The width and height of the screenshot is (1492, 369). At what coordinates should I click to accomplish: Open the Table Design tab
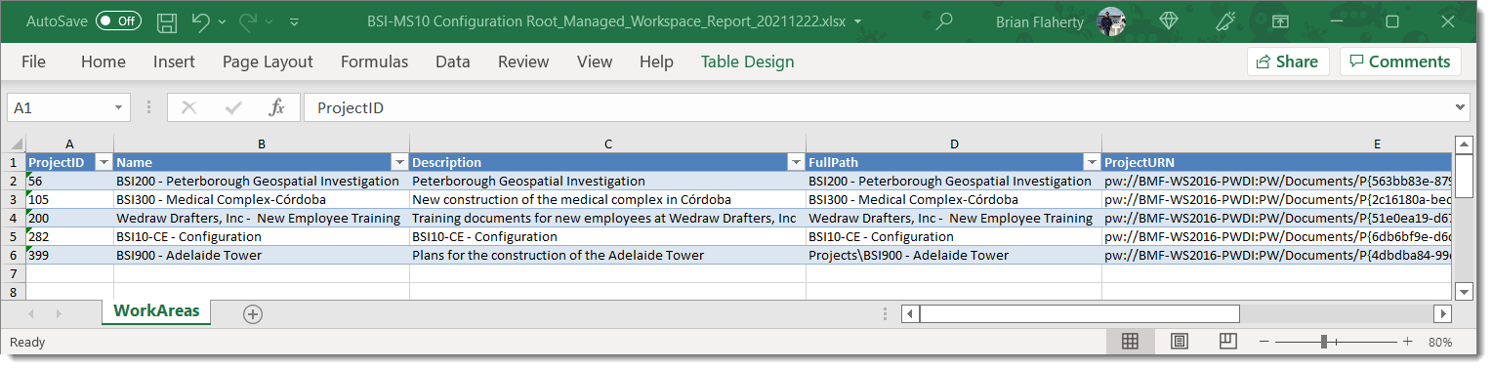[748, 61]
